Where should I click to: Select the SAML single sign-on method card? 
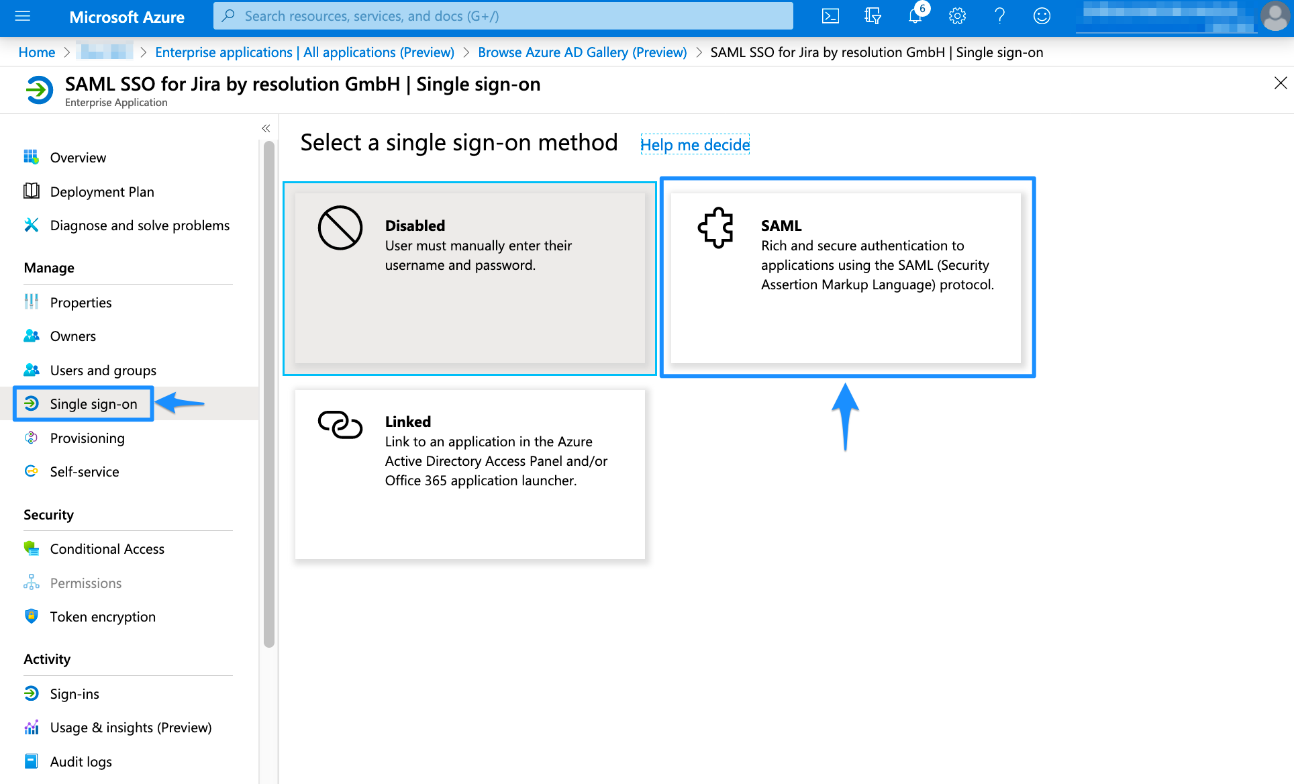pyautogui.click(x=847, y=277)
